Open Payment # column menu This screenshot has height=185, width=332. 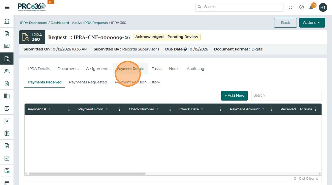[69, 109]
